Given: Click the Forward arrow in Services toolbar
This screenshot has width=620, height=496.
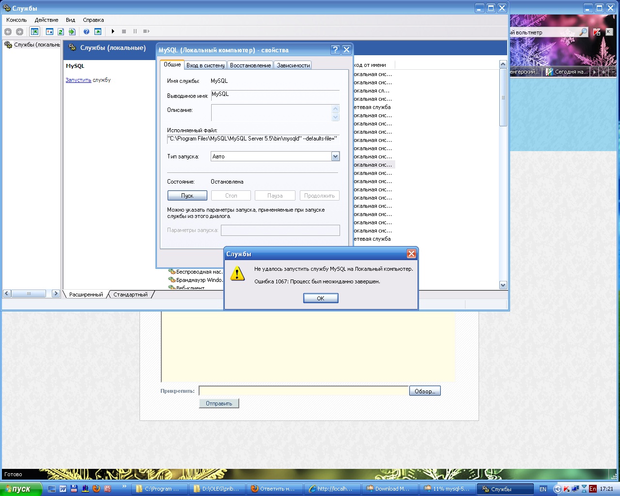Looking at the screenshot, I should click(19, 31).
